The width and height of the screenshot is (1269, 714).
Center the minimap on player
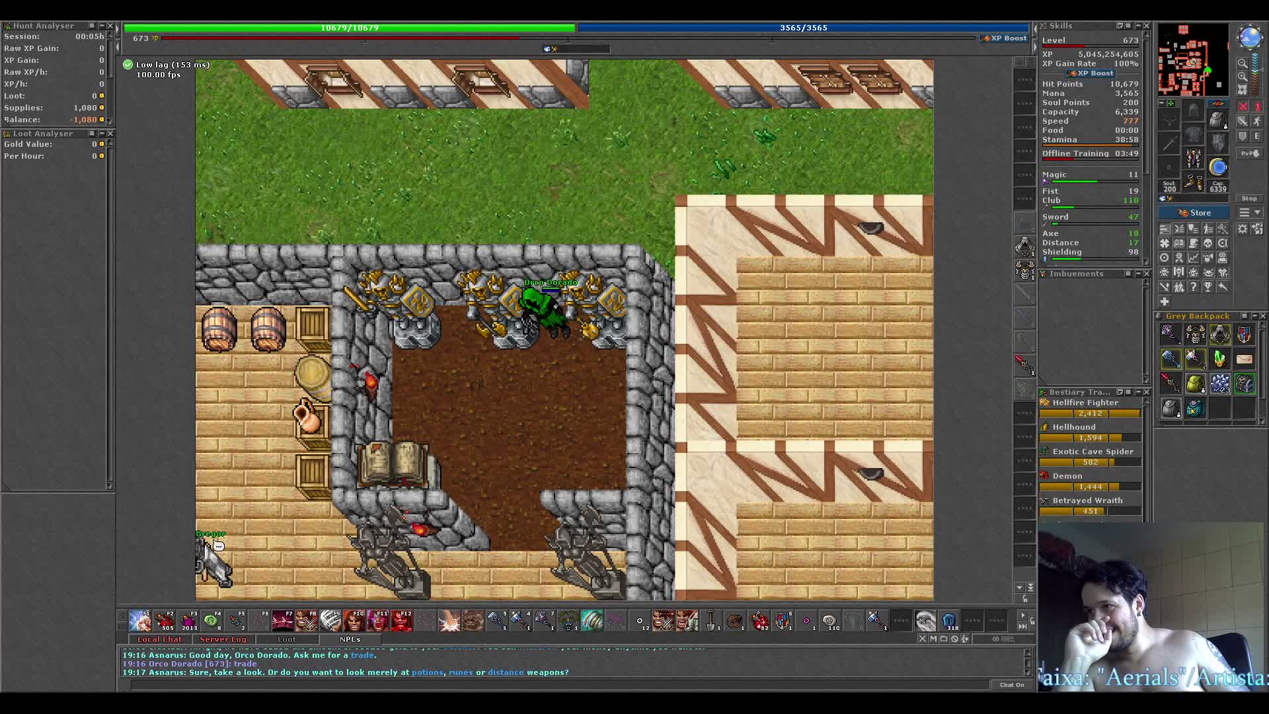(x=1243, y=89)
